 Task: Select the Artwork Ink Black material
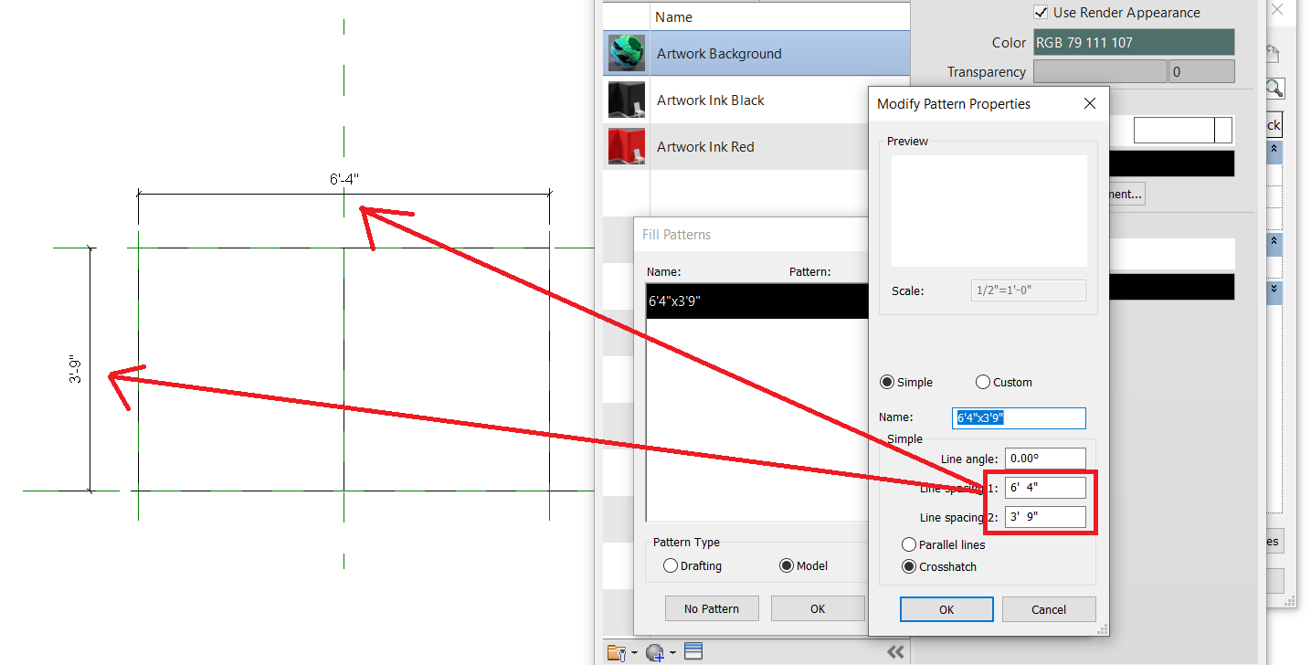pos(756,100)
